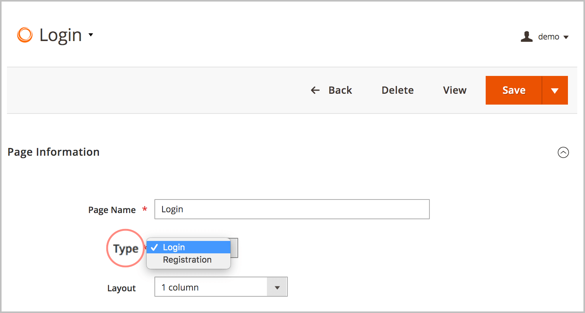Click the orange Save split-button arrow icon
This screenshot has width=585, height=313.
point(555,90)
